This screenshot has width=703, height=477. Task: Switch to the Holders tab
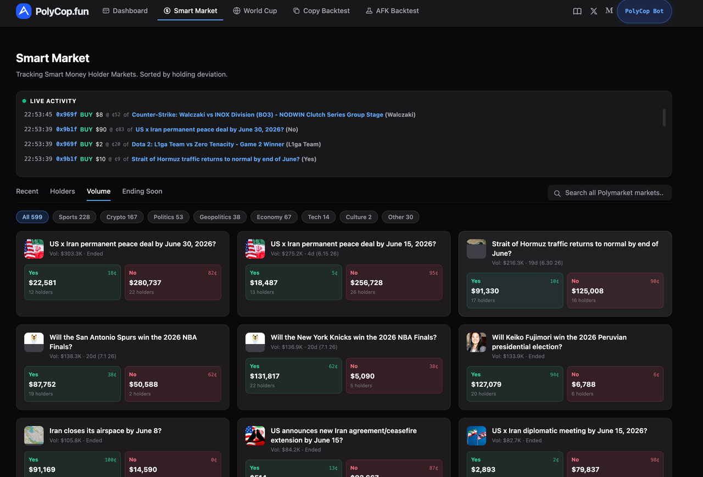(x=63, y=191)
